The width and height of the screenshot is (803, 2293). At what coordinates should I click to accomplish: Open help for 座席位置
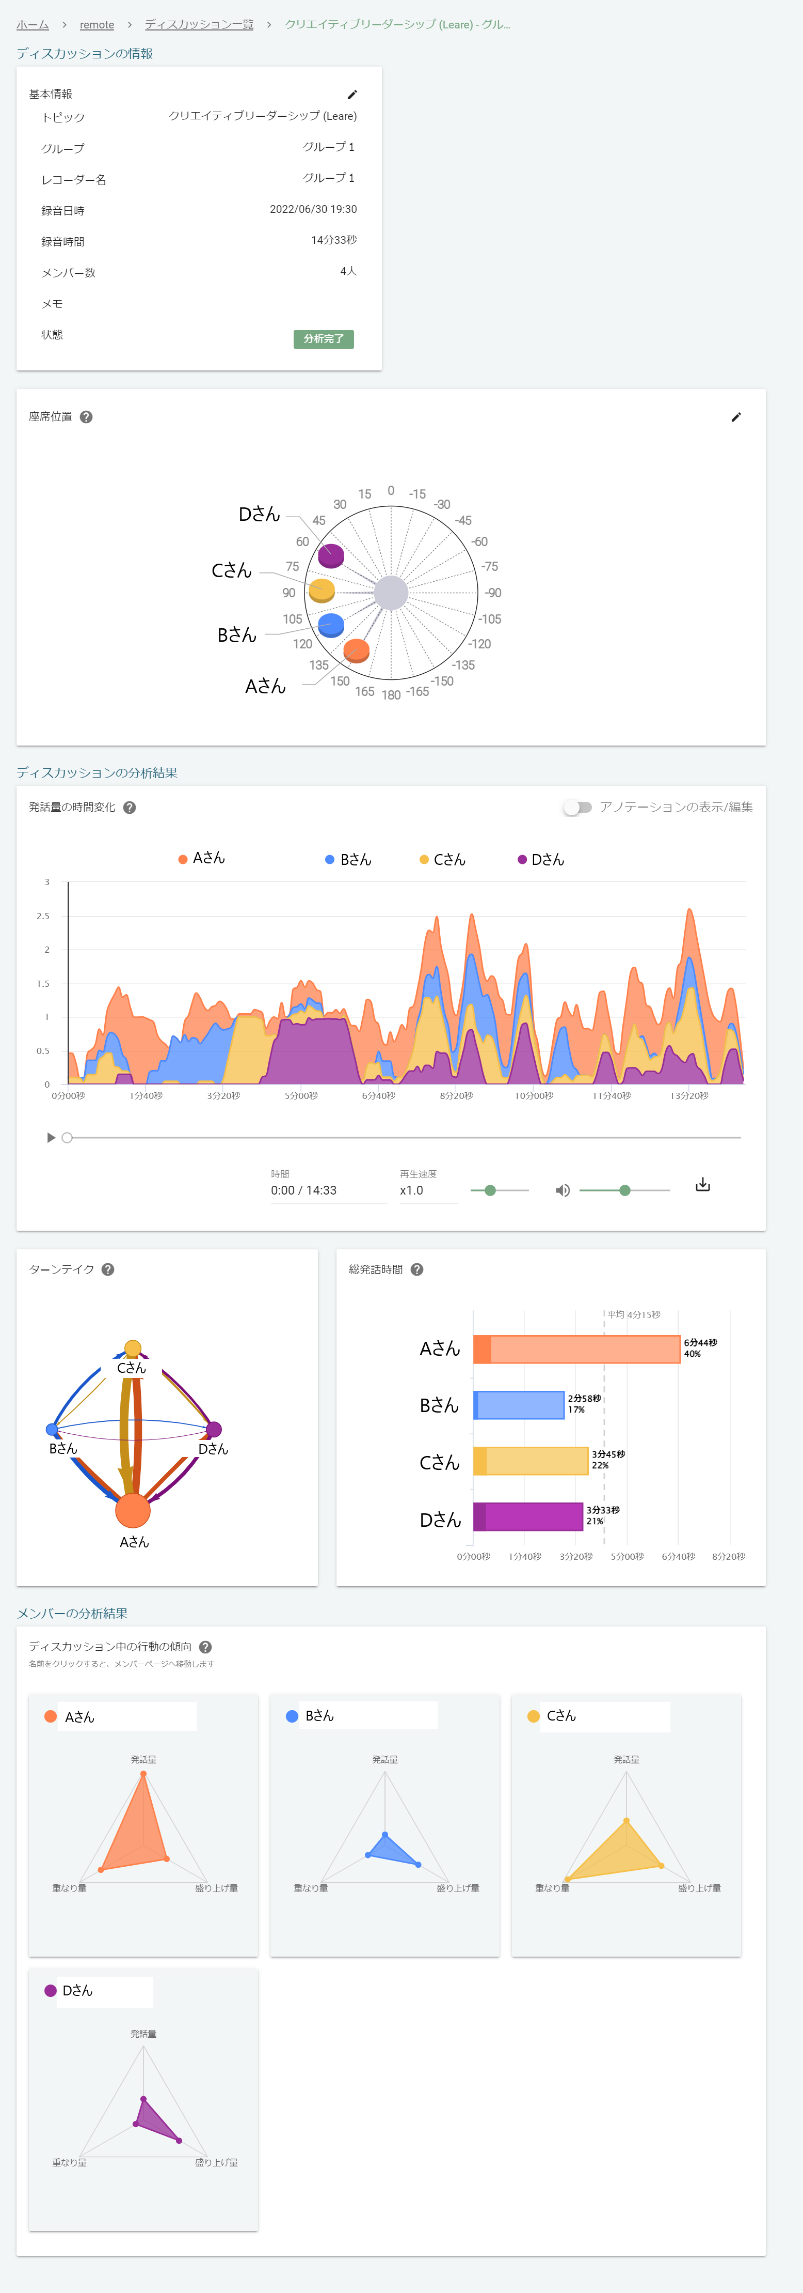[86, 416]
